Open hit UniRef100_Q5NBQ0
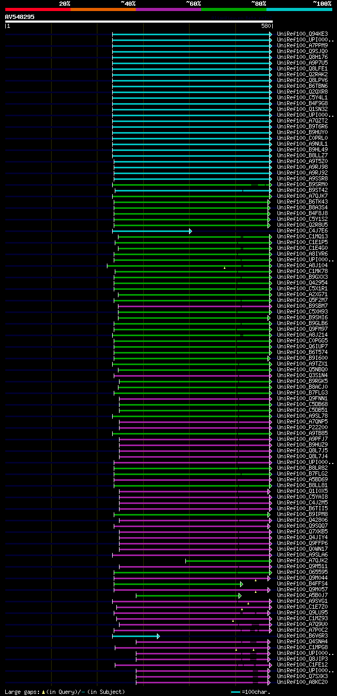The height and width of the screenshot is (696, 337). pos(302,370)
